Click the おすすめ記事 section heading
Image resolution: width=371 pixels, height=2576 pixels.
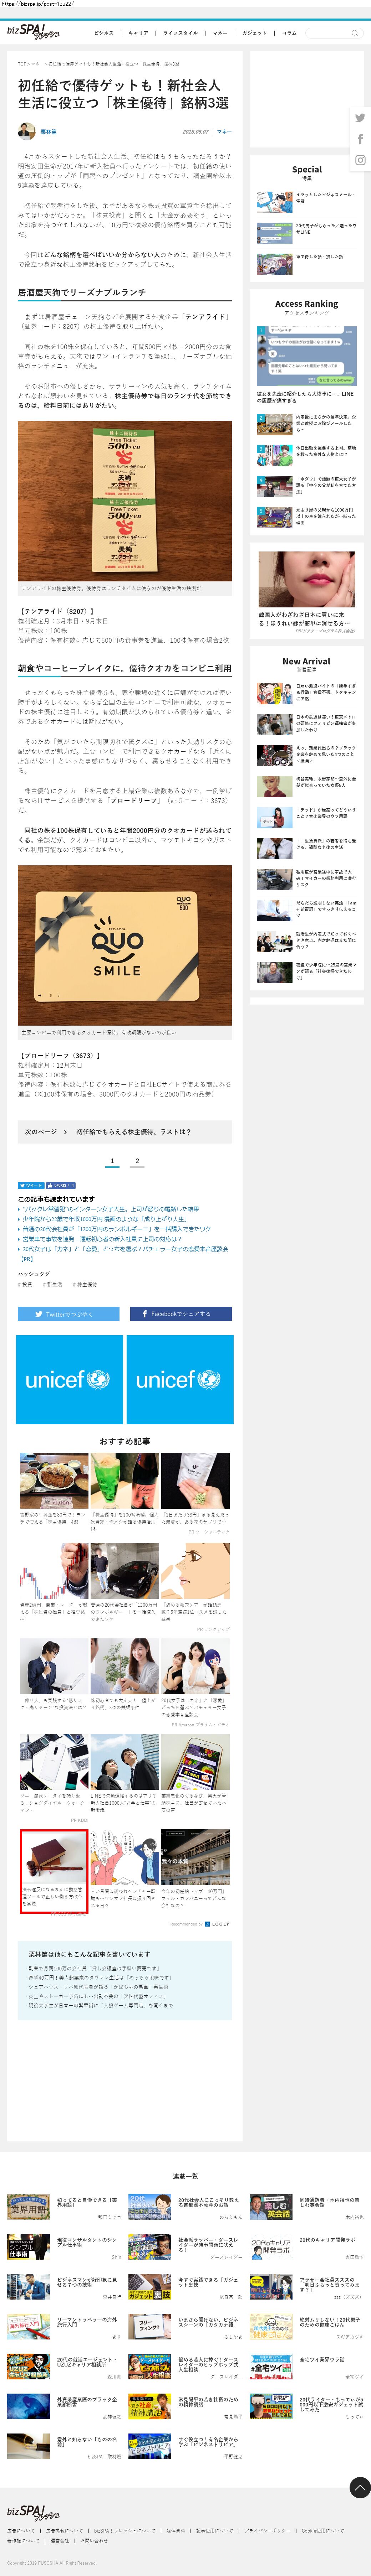coord(124,1441)
